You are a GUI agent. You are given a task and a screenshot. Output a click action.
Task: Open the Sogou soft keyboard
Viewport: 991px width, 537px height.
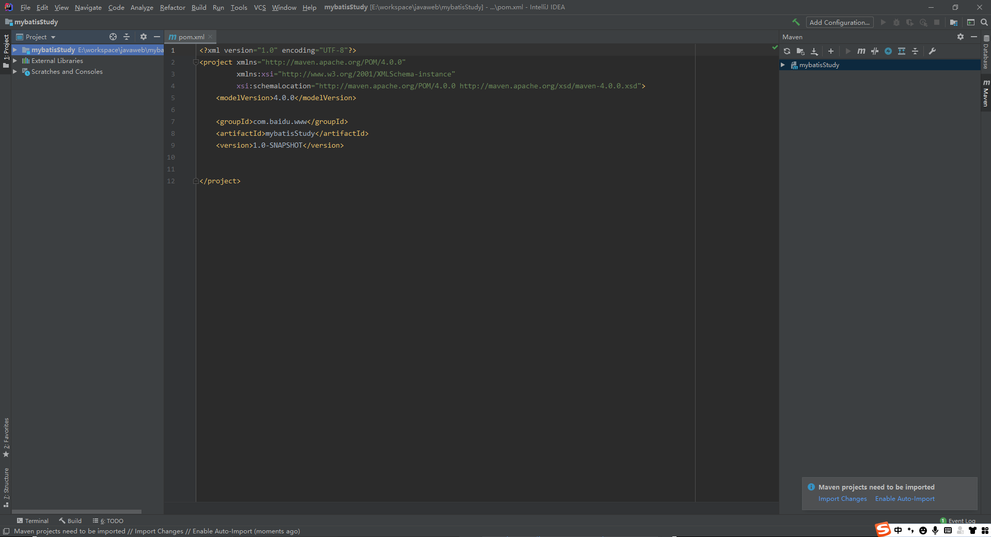948,530
